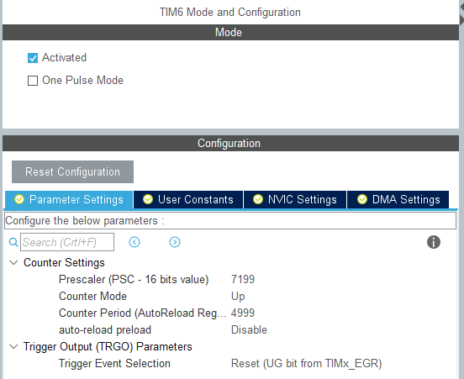
Task: Uncheck the Activated checkbox
Action: (33, 58)
